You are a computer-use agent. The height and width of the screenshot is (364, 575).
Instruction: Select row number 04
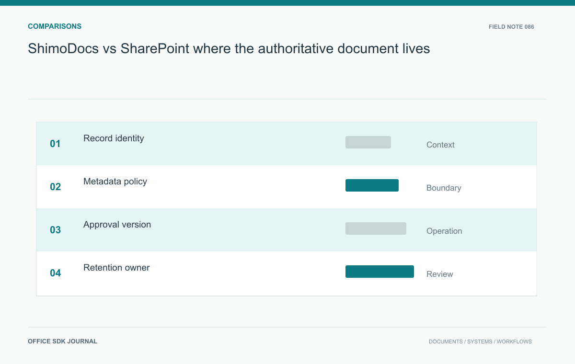pyautogui.click(x=55, y=273)
